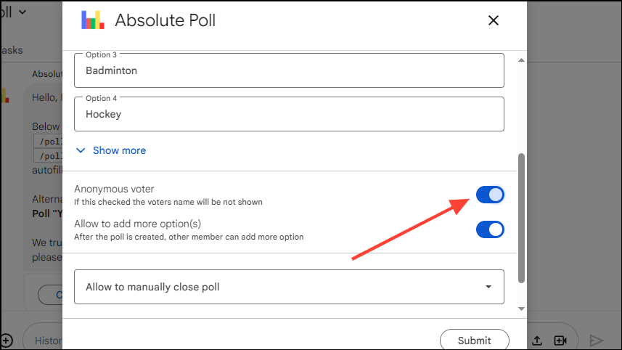Switch to the Tasks tab
This screenshot has height=350, width=622.
12,50
